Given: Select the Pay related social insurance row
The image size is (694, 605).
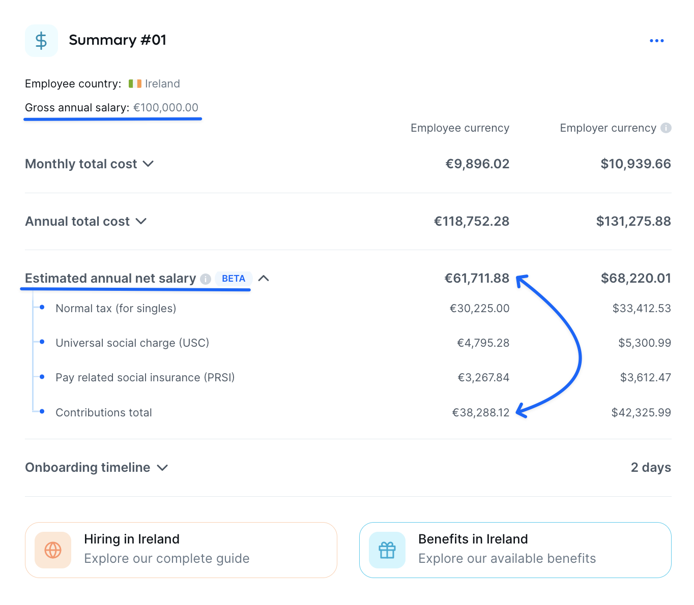Looking at the screenshot, I should point(145,378).
